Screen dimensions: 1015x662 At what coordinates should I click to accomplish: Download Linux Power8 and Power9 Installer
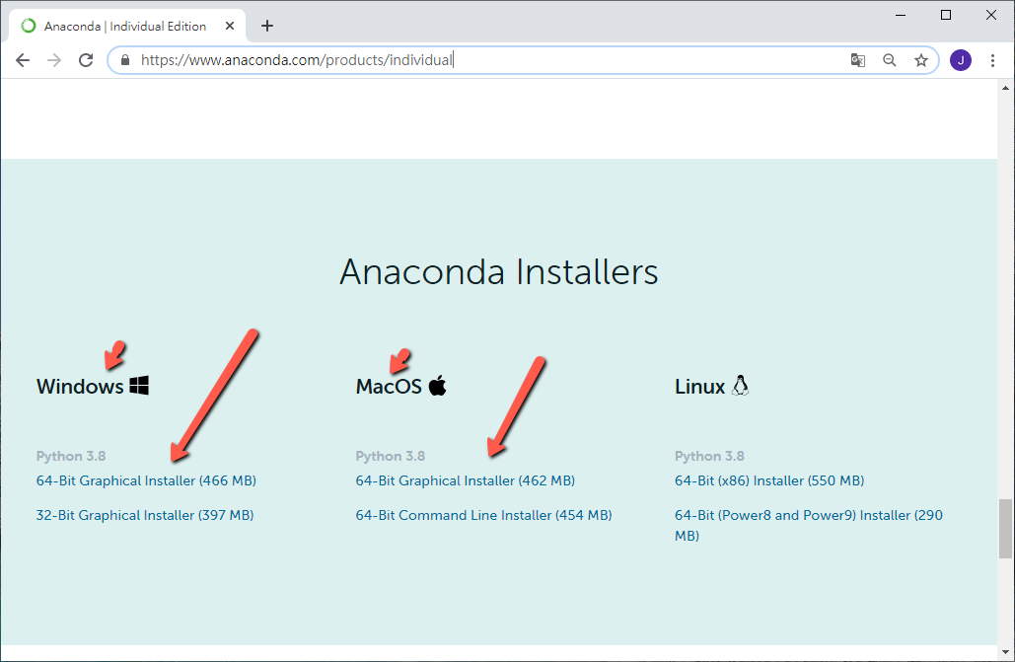(809, 525)
